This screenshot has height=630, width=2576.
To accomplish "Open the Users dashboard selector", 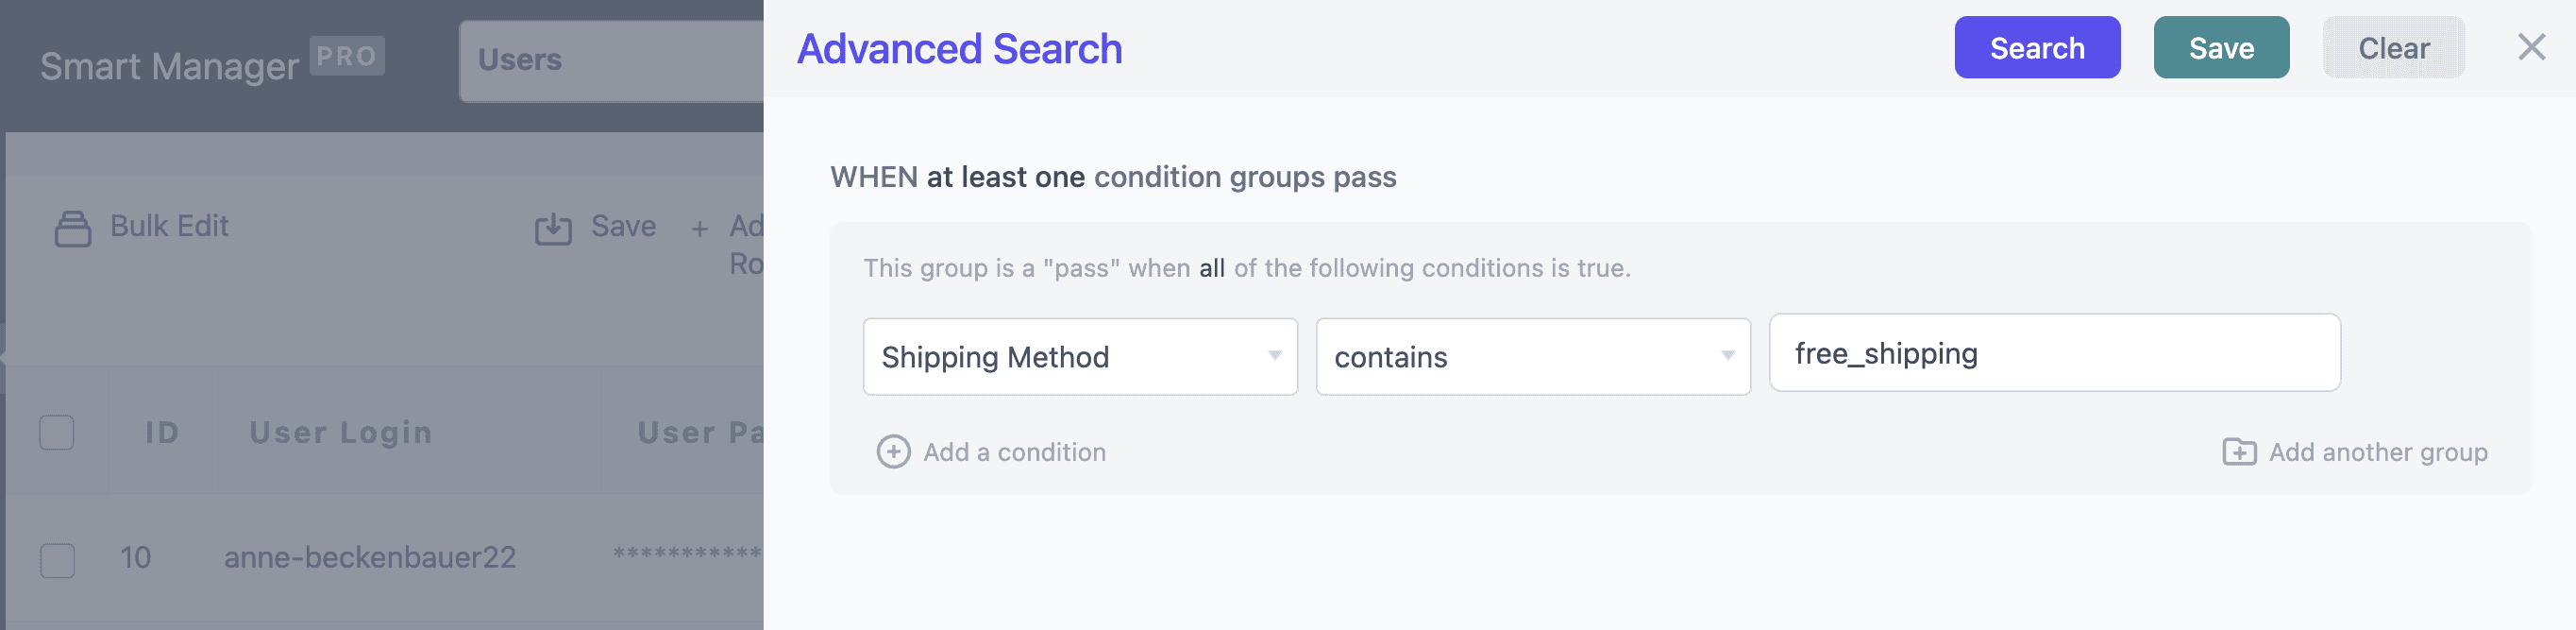I will pyautogui.click(x=612, y=61).
